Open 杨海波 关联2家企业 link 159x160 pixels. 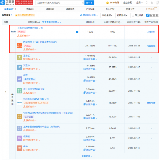tap(32, 140)
